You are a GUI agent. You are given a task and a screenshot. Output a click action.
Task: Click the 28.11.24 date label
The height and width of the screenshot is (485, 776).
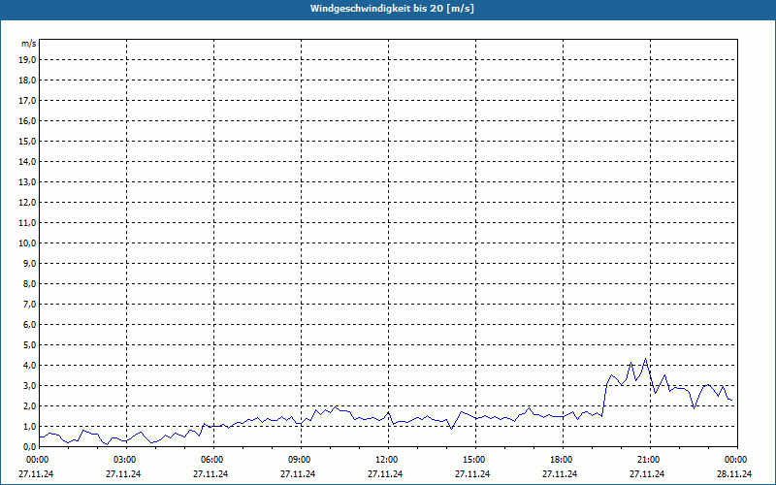(734, 473)
